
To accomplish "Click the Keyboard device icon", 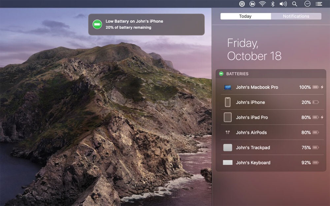I will (x=227, y=162).
